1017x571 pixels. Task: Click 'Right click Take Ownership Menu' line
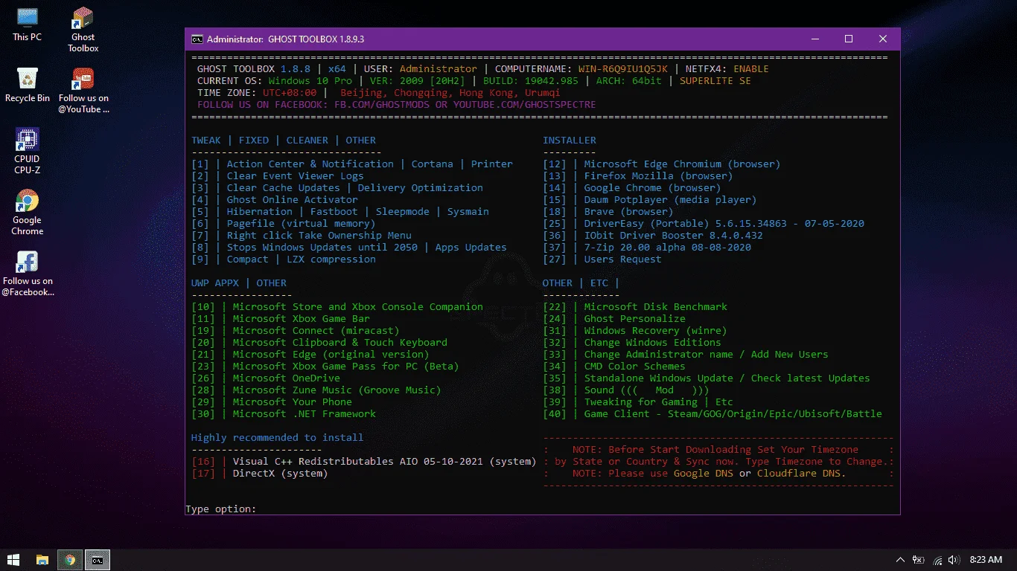coord(319,236)
